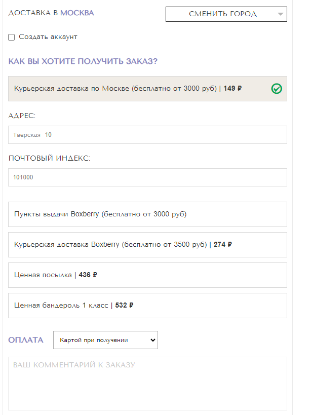312x415 pixels.
Task: Tick the "Создать аккаунт" checkbox
Action: (x=12, y=37)
